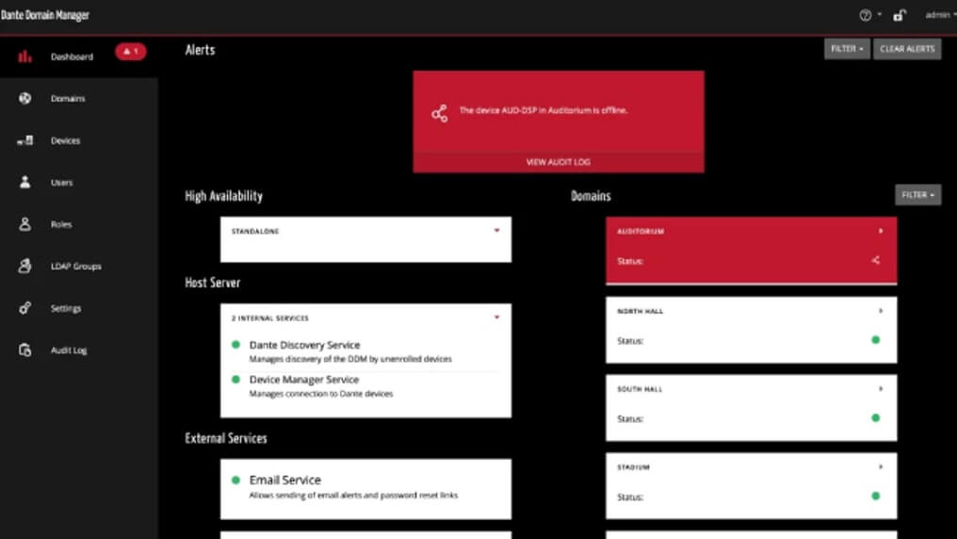Open the admin user dropdown
The image size is (957, 539).
coord(940,15)
